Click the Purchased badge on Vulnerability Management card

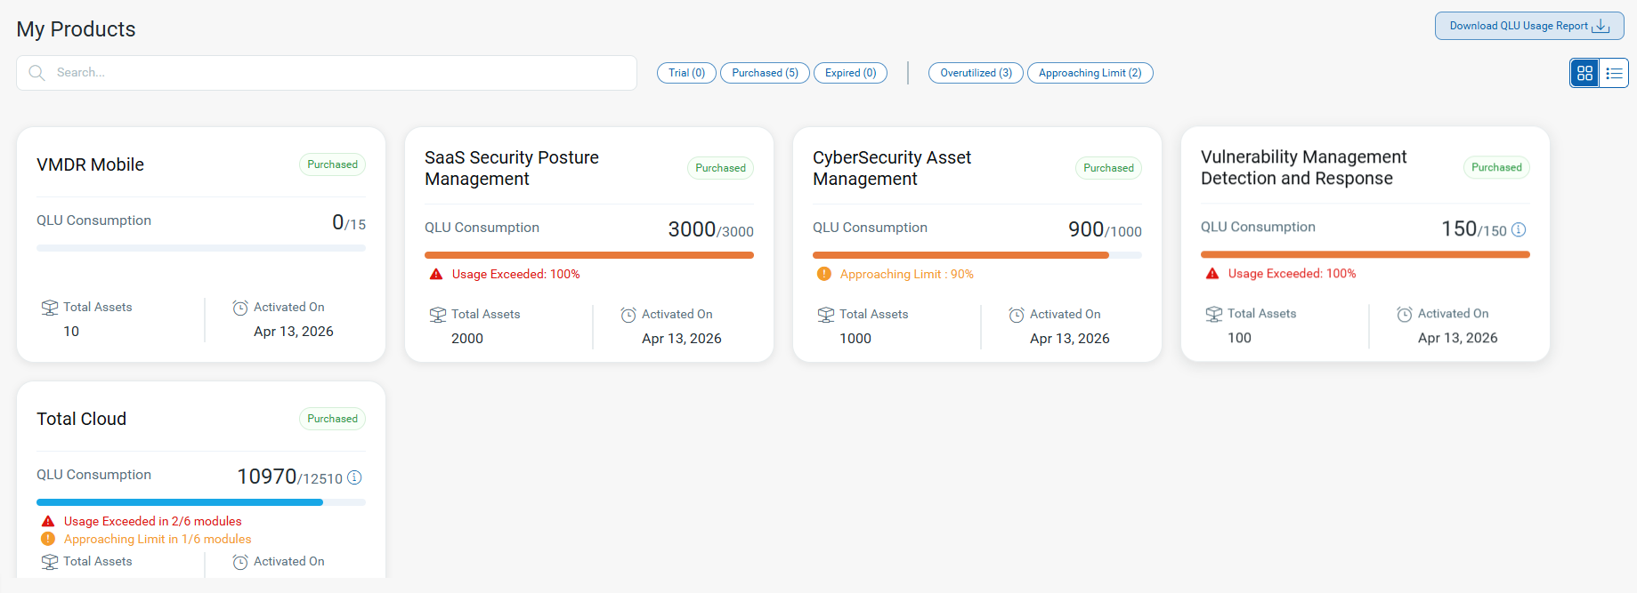pos(1496,167)
